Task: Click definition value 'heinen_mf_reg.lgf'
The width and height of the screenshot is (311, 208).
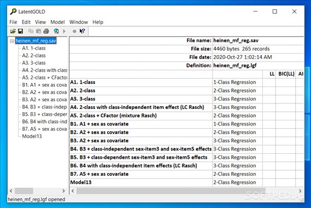Action: [x=235, y=66]
